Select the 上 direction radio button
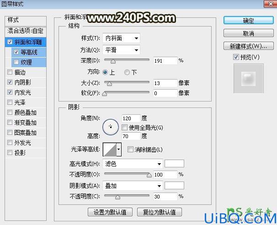Screen dimensions: 277x225 click(x=105, y=72)
